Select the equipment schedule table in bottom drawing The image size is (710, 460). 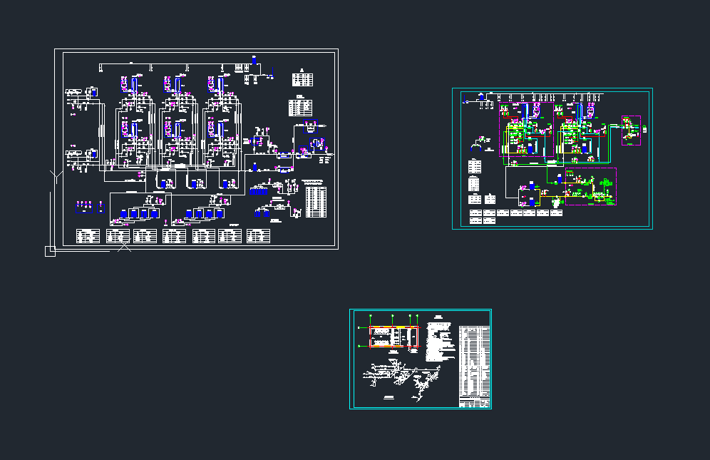tap(475, 362)
